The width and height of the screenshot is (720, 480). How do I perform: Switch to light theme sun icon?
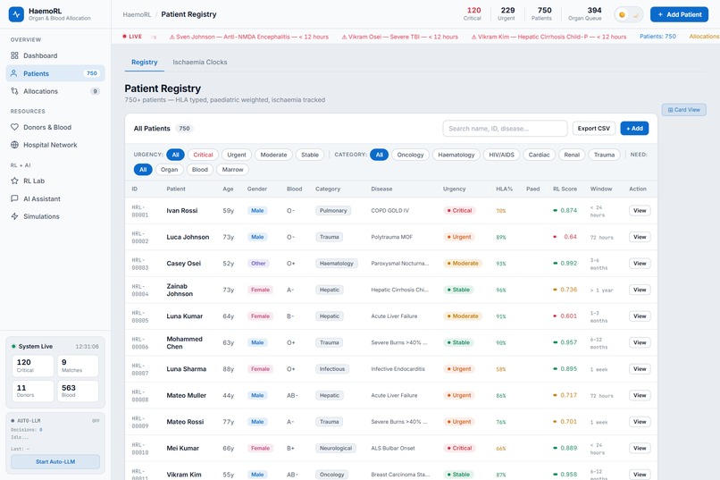(623, 14)
